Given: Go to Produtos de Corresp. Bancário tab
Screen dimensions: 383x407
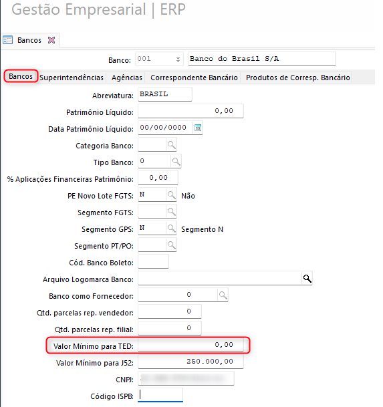Looking at the screenshot, I should [298, 78].
